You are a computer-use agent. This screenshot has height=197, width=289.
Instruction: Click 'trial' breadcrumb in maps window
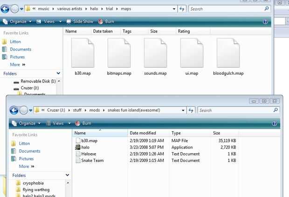[x=109, y=9]
